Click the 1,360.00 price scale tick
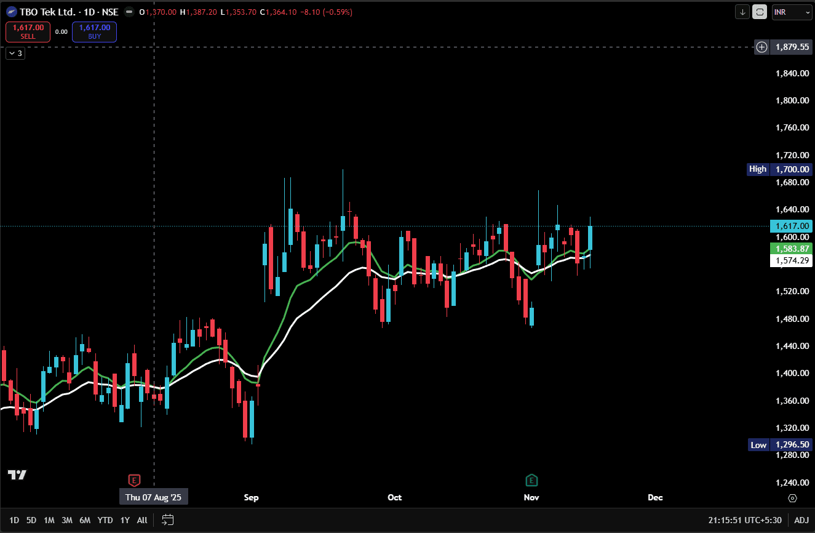The image size is (815, 533). pyautogui.click(x=792, y=401)
